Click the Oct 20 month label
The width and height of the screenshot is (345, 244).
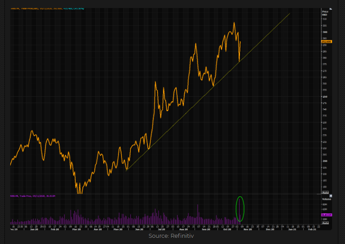coord(227,229)
